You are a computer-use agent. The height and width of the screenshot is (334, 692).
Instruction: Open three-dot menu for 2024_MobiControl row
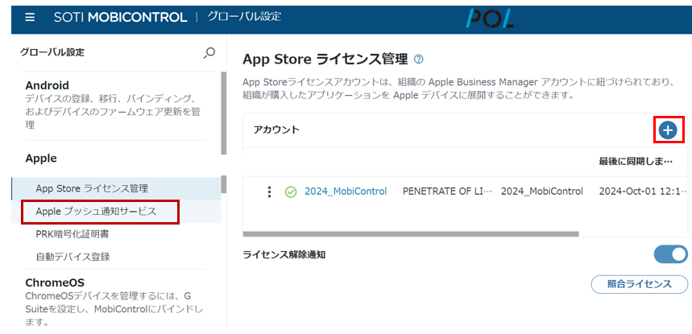pos(269,192)
